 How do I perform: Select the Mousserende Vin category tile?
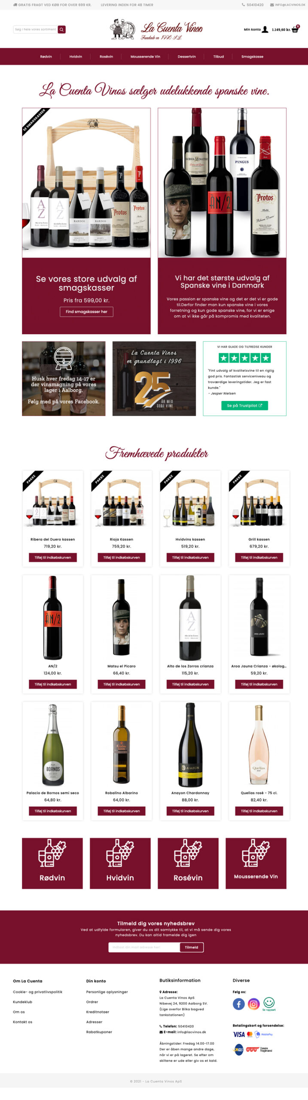click(256, 863)
